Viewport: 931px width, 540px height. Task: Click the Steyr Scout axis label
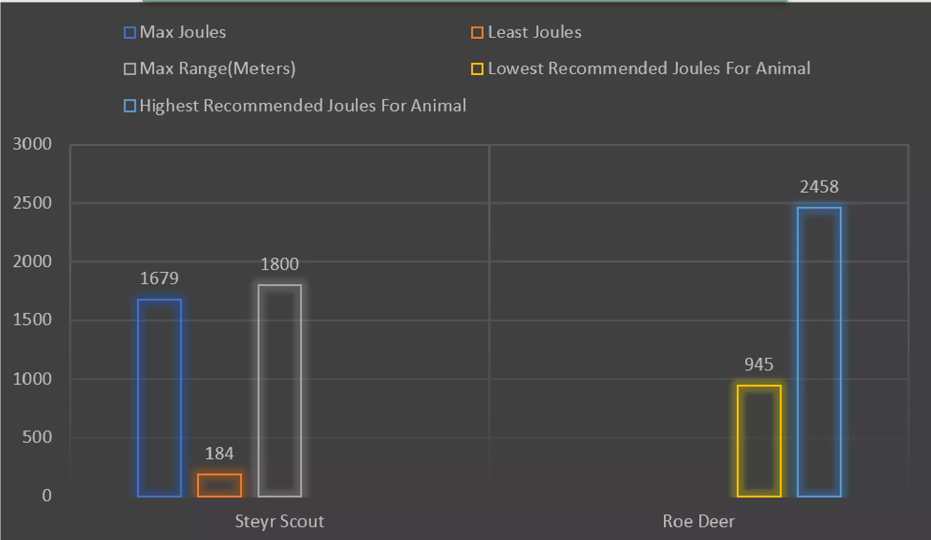(279, 521)
